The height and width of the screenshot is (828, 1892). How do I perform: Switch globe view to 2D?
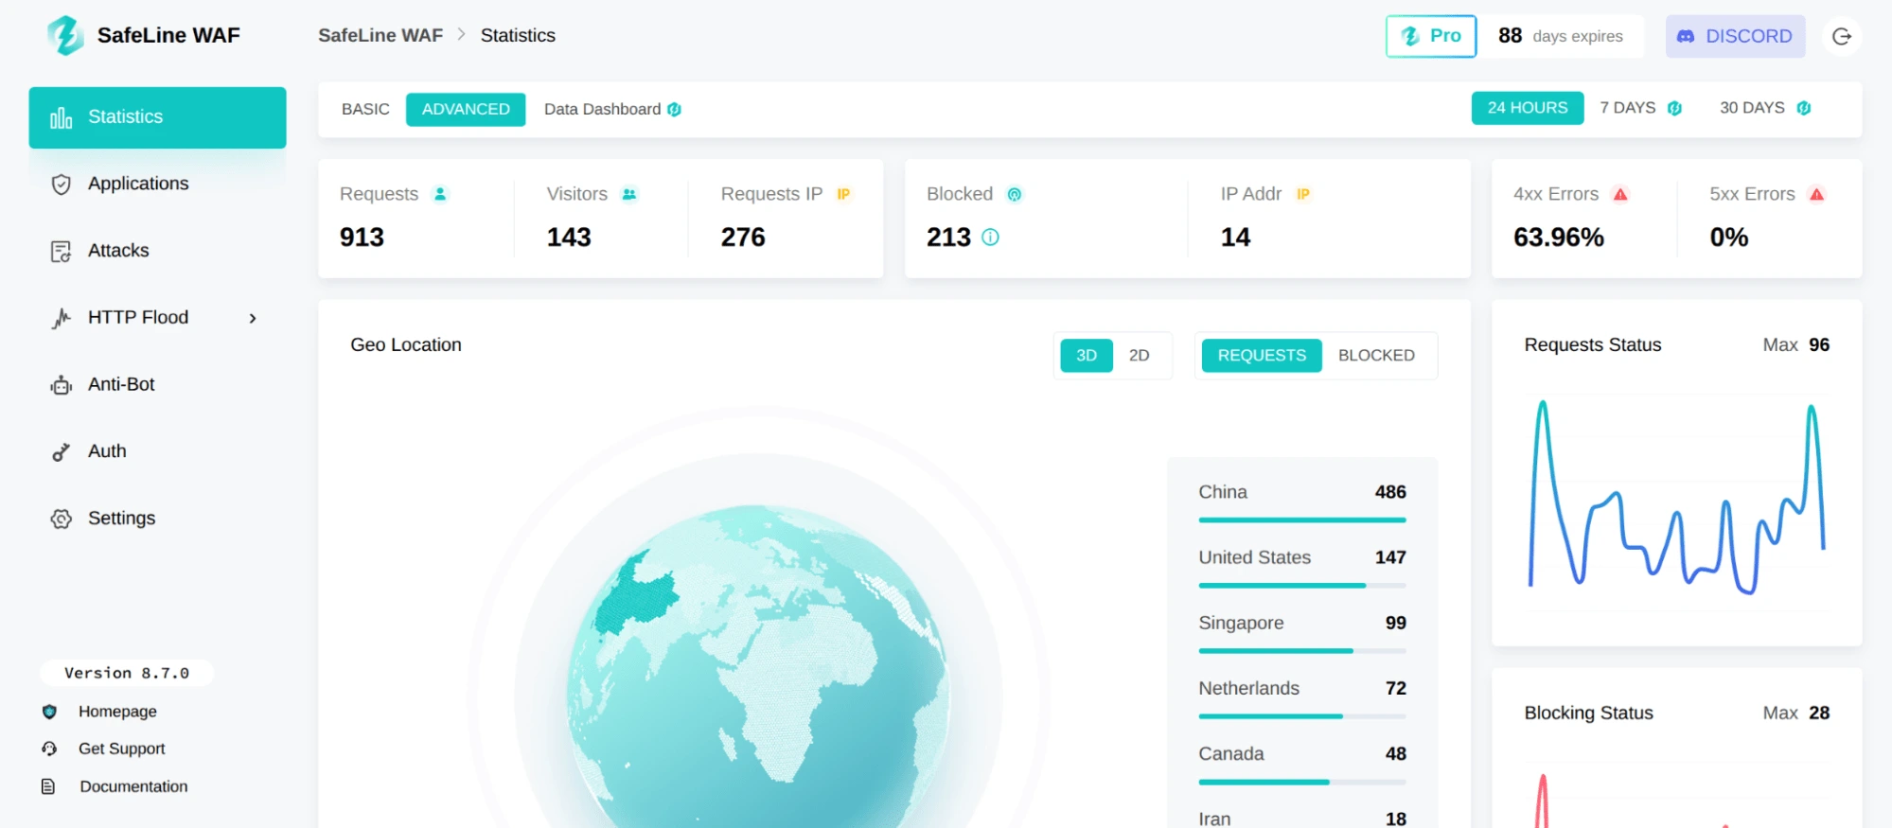pyautogui.click(x=1139, y=356)
